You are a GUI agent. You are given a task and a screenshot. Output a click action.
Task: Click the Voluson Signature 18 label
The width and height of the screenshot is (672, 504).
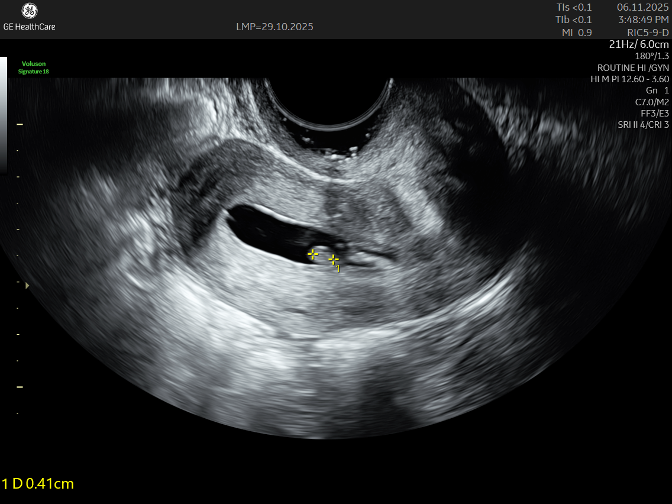[x=34, y=67]
